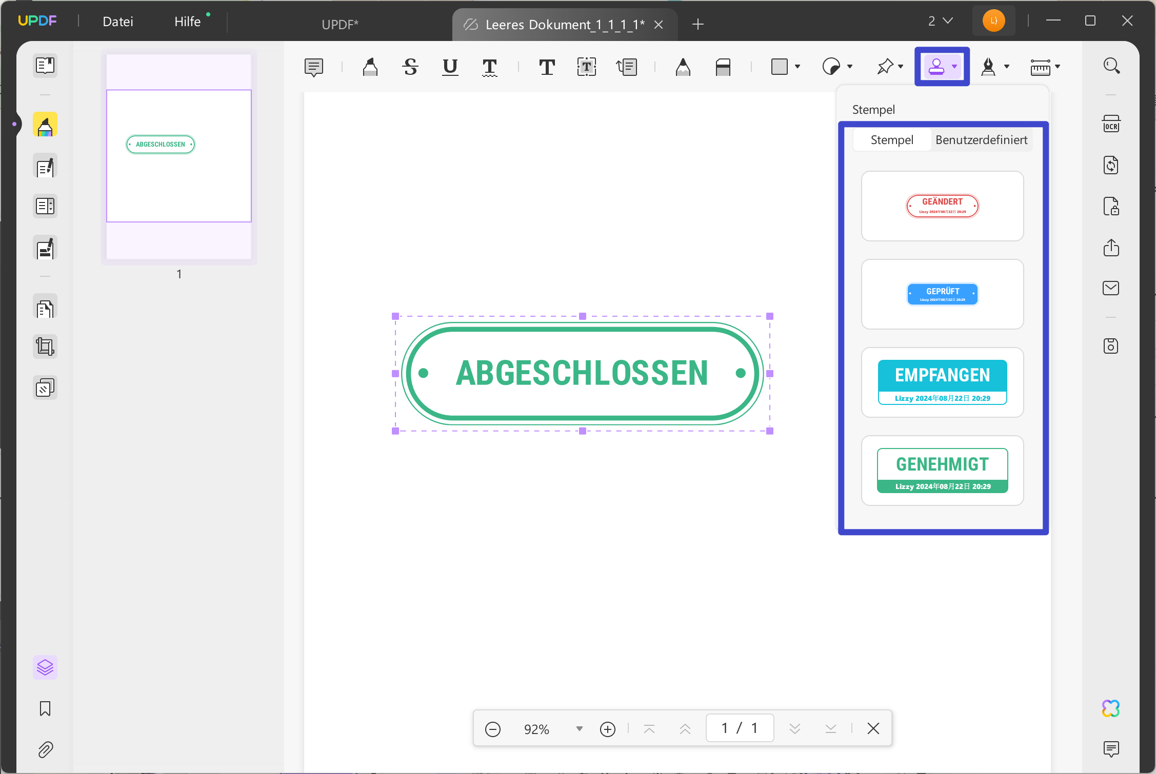Select the Highlighter annotation tool

370,67
